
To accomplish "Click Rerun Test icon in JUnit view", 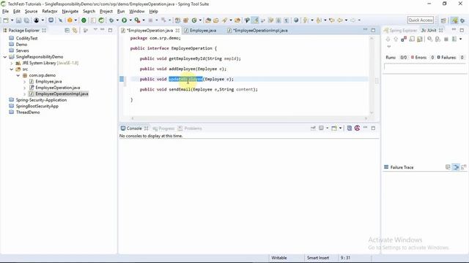I will point(430,39).
